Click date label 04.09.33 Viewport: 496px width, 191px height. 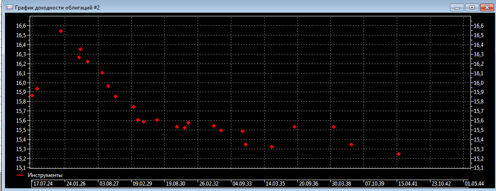(242, 183)
